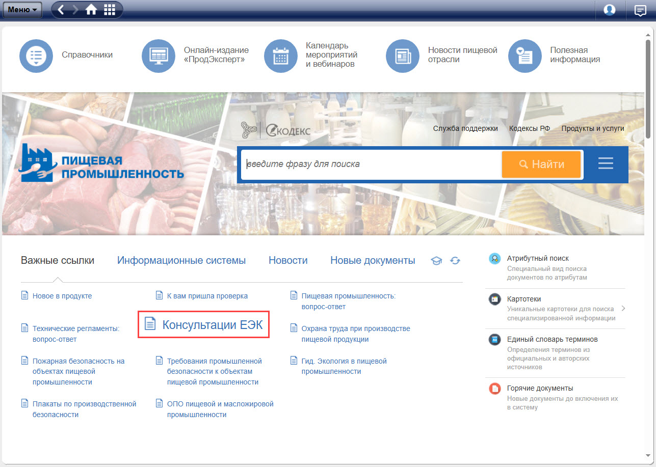Open the Онлайн-издание «ПродЭксперт» icon
Viewport: 656px width, 467px height.
(x=159, y=56)
